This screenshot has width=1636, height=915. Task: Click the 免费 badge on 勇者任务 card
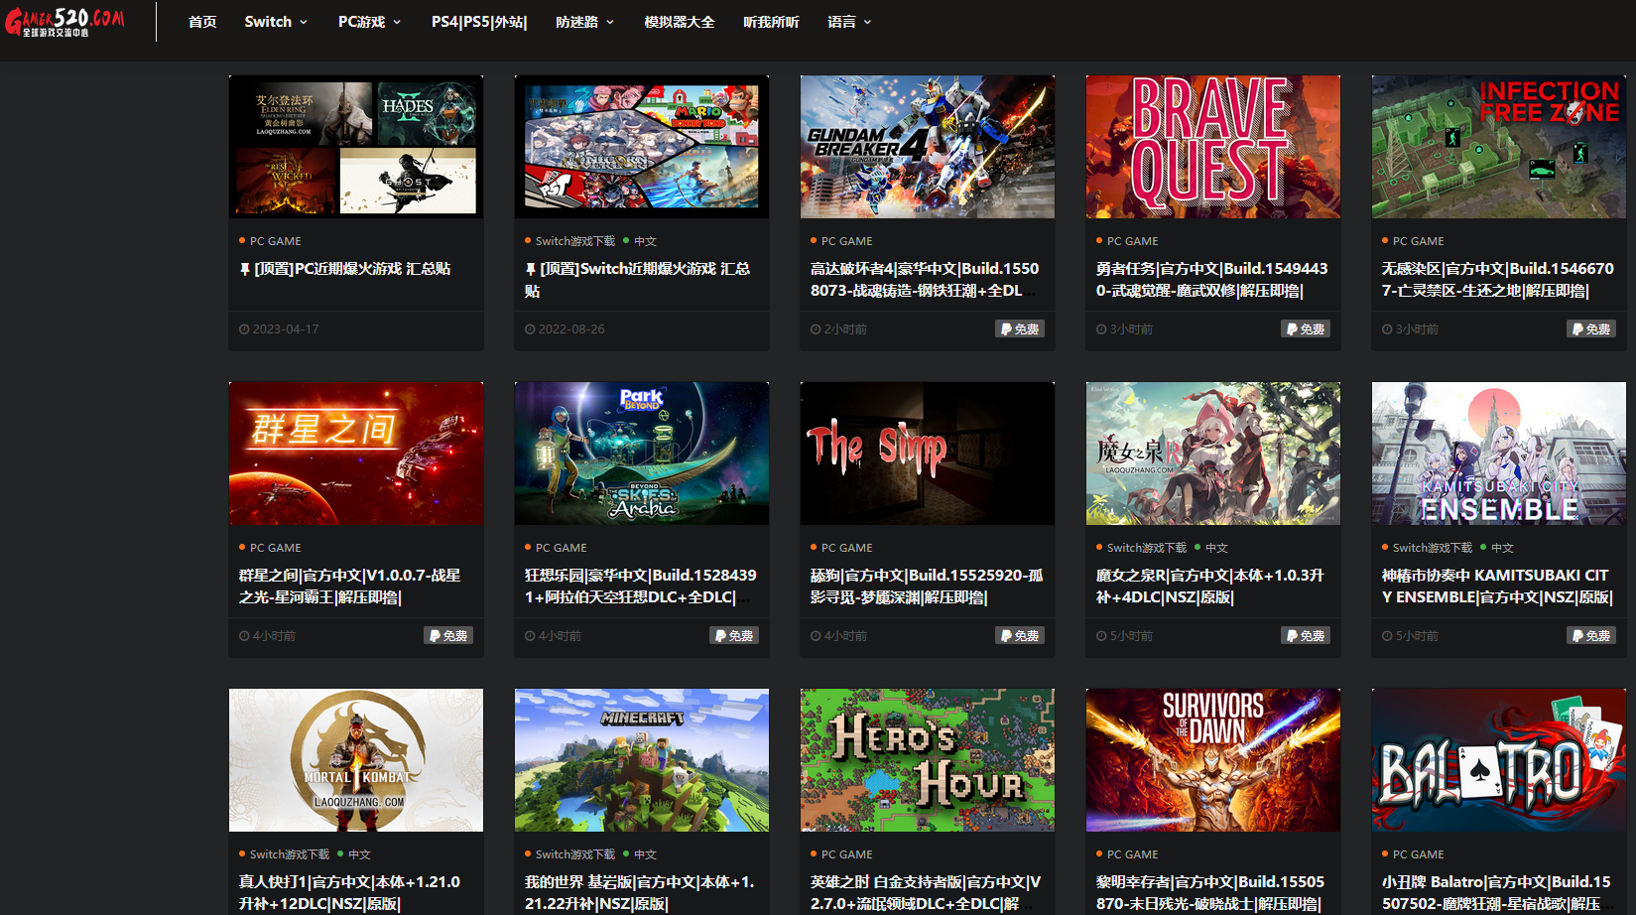point(1306,328)
